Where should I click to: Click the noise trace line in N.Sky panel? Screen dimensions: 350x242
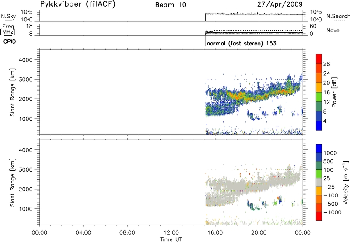pos(254,14)
